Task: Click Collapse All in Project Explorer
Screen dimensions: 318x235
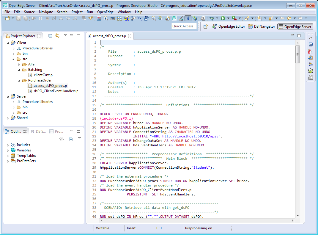Action: pyautogui.click(x=50, y=36)
